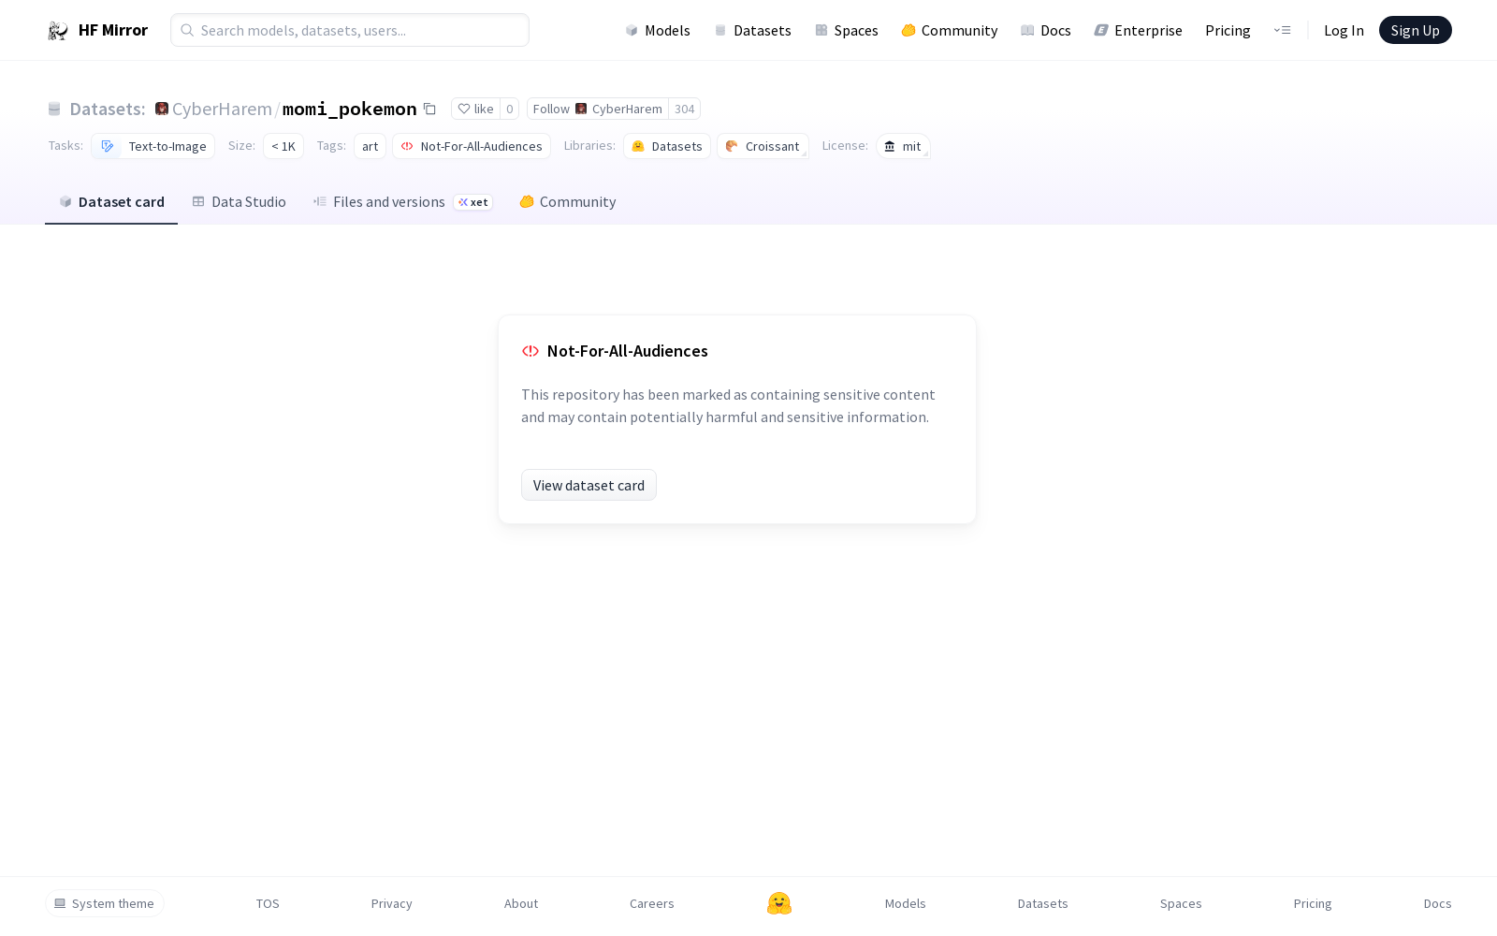The width and height of the screenshot is (1497, 936).
Task: Open Enterprise in the top navigation
Action: [1138, 30]
